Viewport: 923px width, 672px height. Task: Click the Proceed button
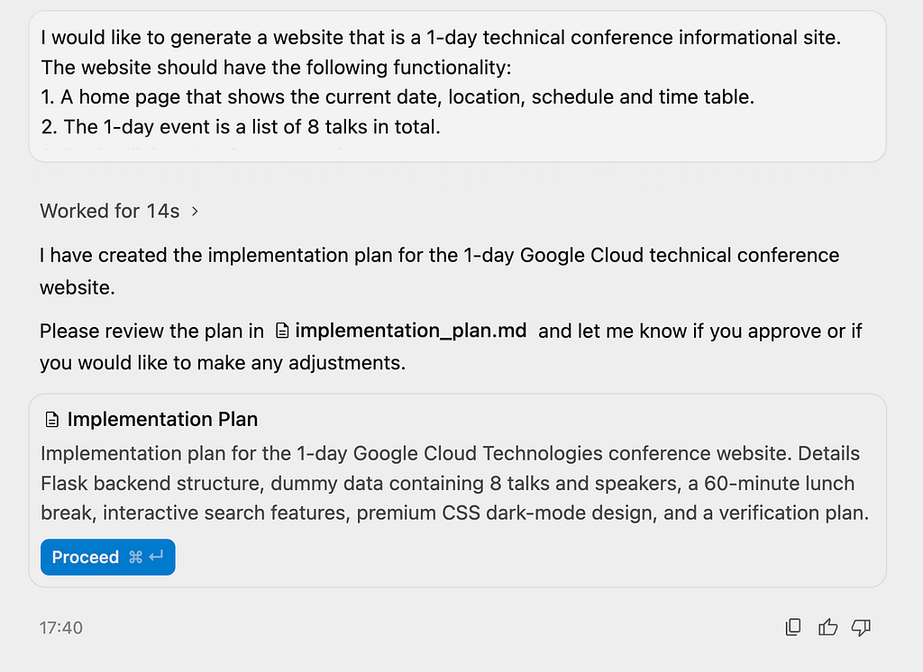click(x=108, y=557)
